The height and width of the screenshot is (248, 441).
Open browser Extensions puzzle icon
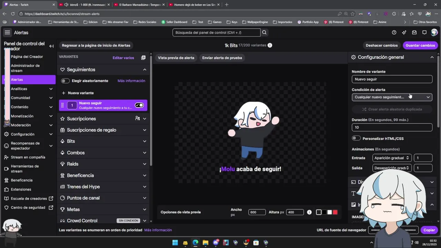[x=394, y=14]
